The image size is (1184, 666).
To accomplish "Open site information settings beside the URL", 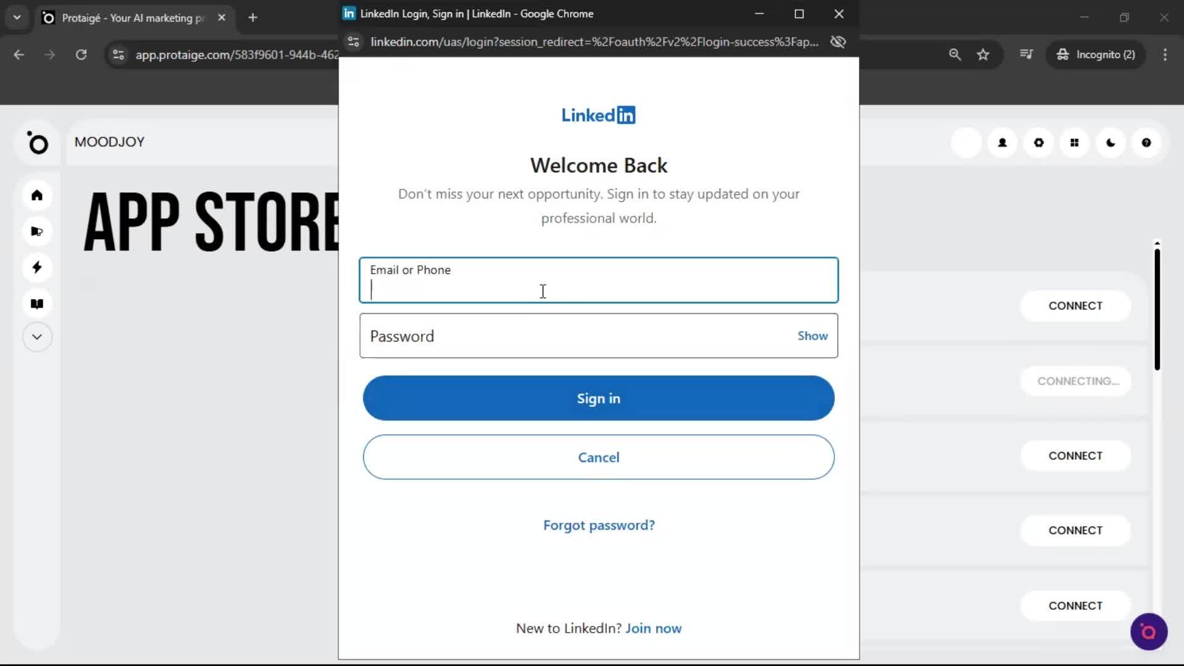I will (x=353, y=41).
